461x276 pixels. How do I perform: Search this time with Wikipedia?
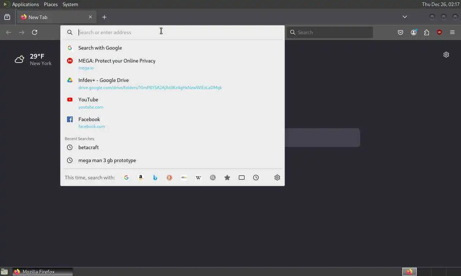[198, 178]
